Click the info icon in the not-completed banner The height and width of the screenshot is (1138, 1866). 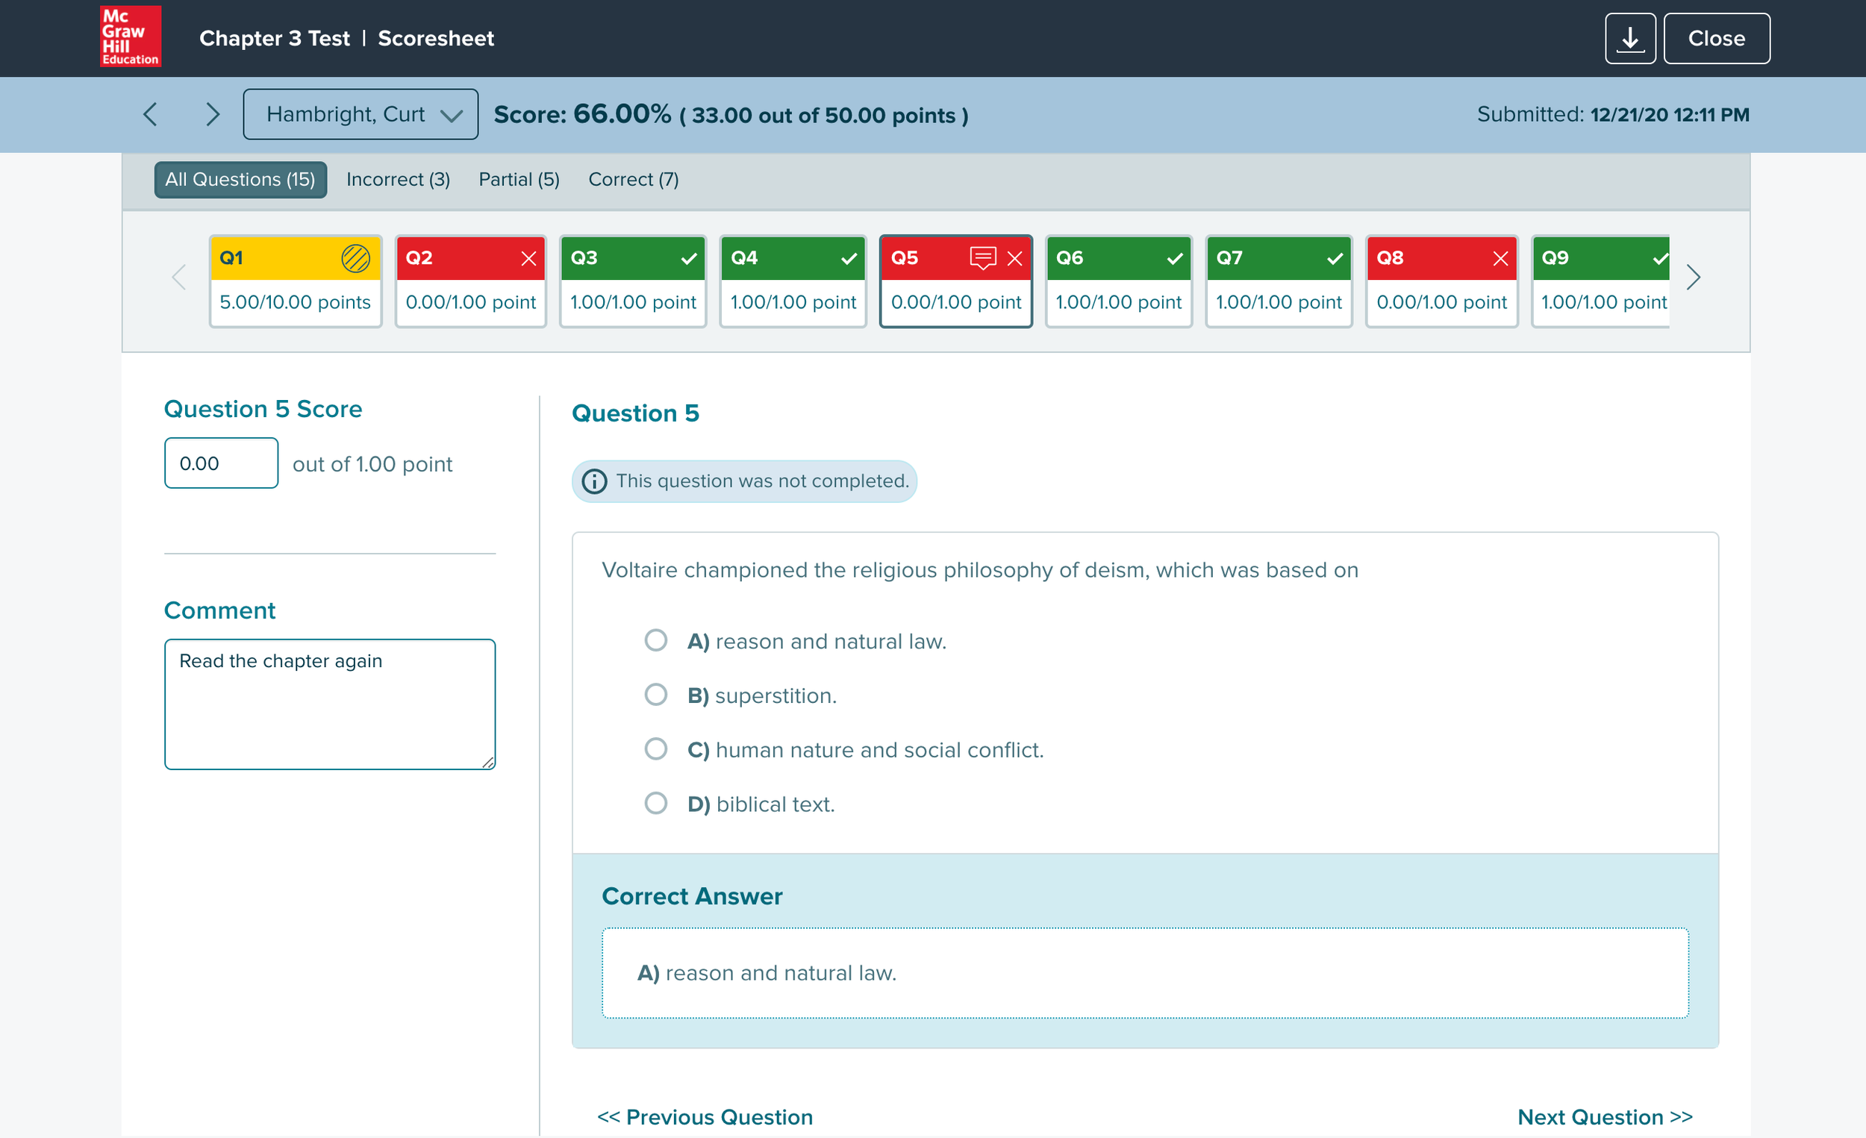pyautogui.click(x=594, y=481)
